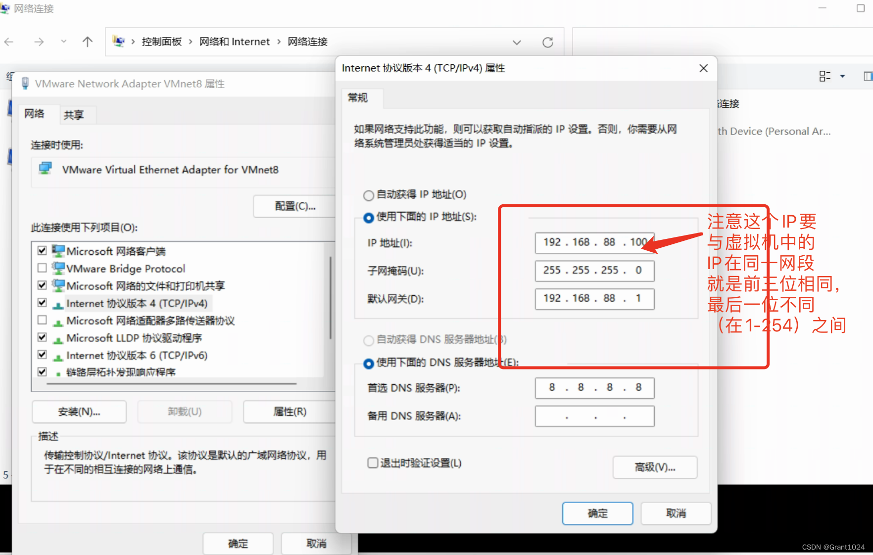The height and width of the screenshot is (555, 873).
Task: Select 自动获得 IP 地址(O) radio button
Action: coord(368,195)
